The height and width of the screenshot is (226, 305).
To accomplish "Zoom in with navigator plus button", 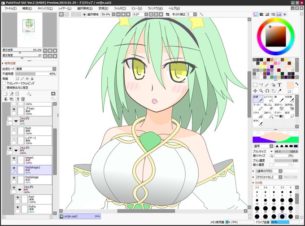I will tap(50, 51).
